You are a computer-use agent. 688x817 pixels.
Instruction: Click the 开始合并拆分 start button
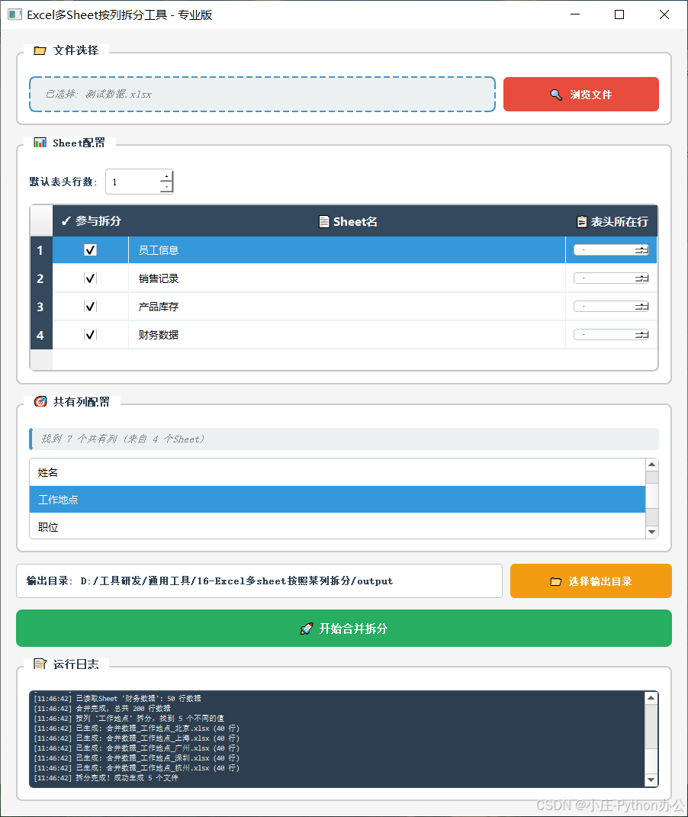click(344, 629)
